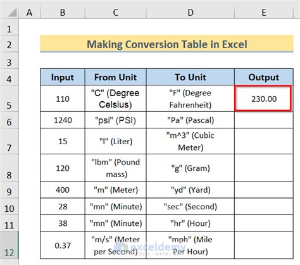Screen dimensions: 300x265
Task: Click the "psi" (PSI) cell
Action: coord(116,120)
